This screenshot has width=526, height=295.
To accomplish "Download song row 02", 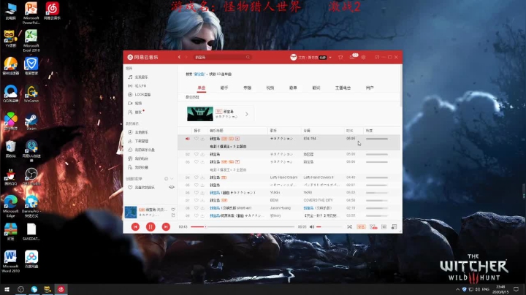I will 202,154.
